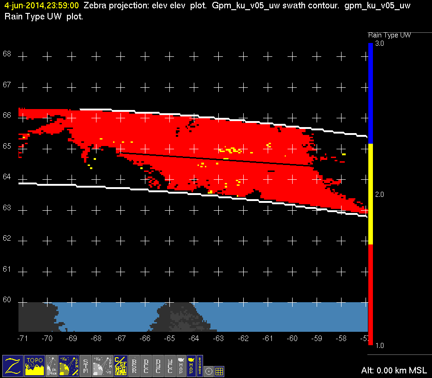The width and height of the screenshot is (432, 378).
Task: Click the 1.0 color bar label
Action: (x=379, y=346)
